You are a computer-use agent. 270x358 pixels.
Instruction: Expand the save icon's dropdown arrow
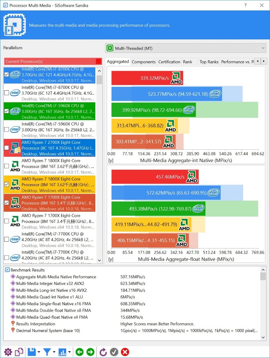[39, 352]
